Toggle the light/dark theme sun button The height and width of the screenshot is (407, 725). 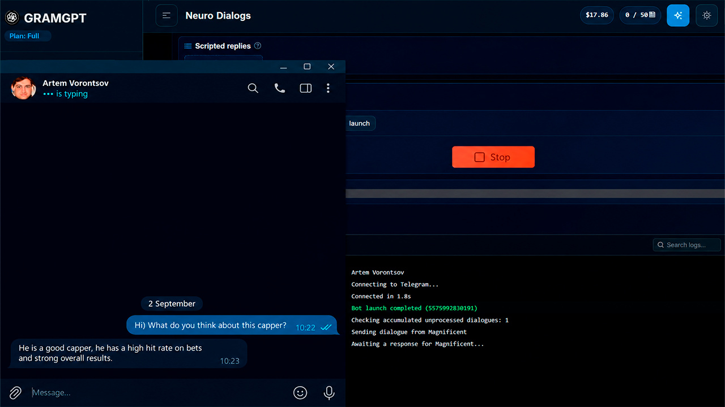point(707,15)
